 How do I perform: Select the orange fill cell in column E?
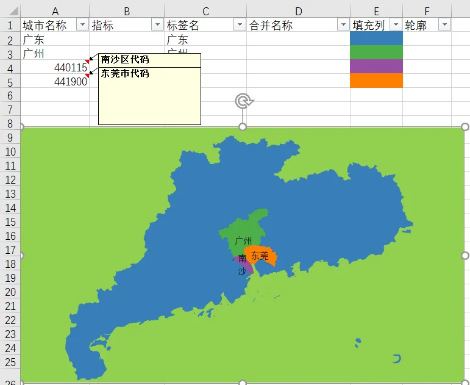[376, 81]
